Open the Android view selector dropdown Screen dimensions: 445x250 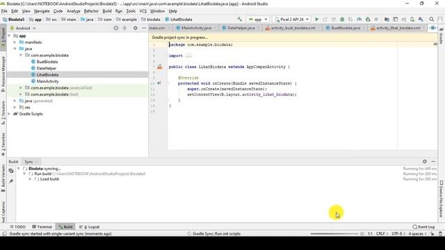(23, 28)
